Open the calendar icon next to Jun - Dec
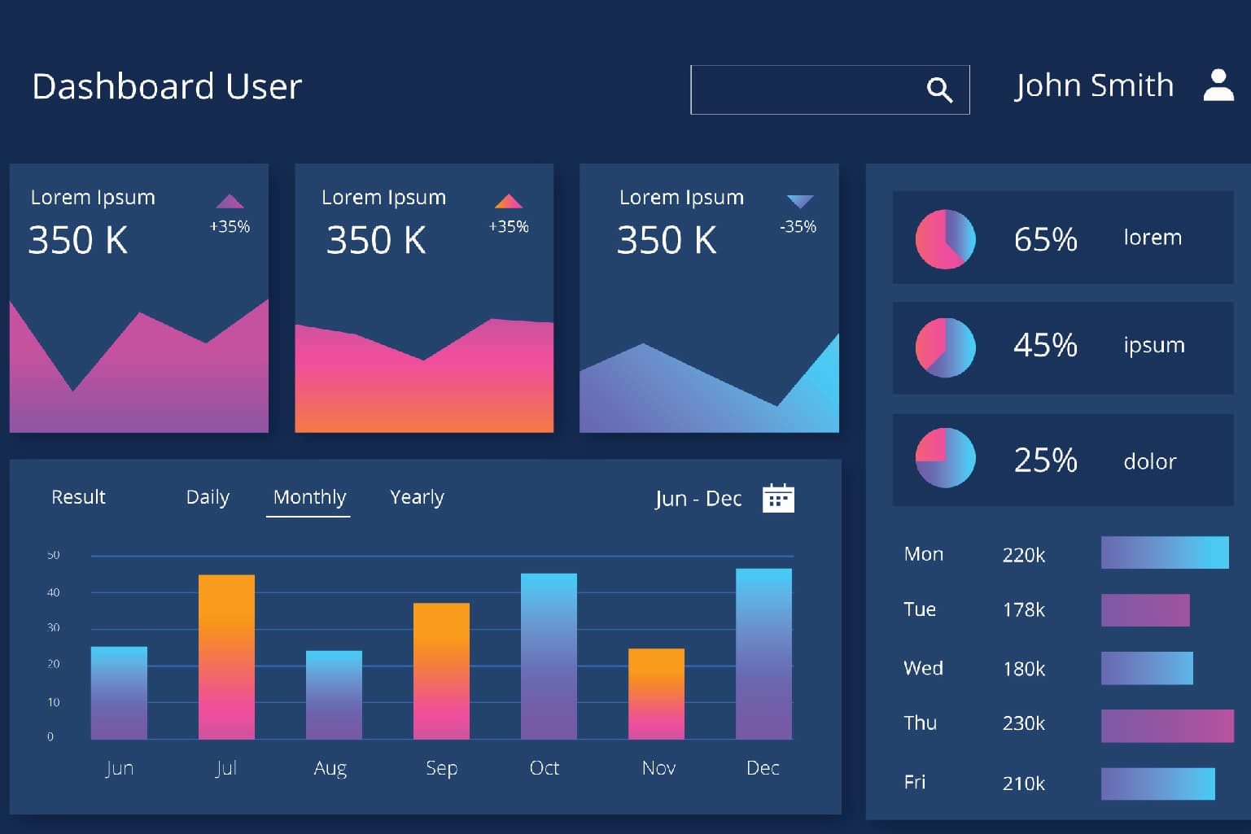Screen dimensions: 1251x834 pos(778,497)
